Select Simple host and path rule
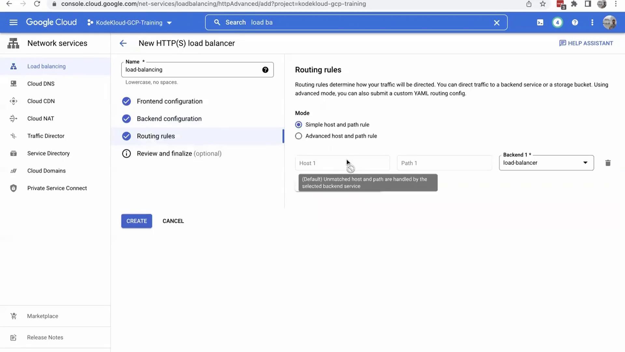The width and height of the screenshot is (625, 352). click(299, 125)
